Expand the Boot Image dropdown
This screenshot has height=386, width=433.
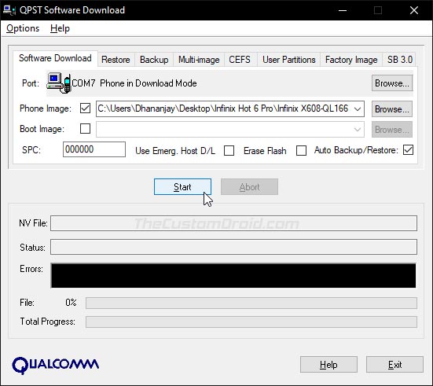pos(358,129)
